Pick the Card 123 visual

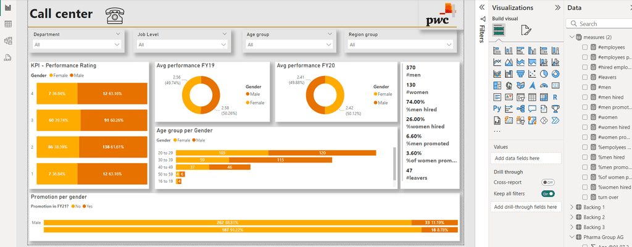coord(555,86)
